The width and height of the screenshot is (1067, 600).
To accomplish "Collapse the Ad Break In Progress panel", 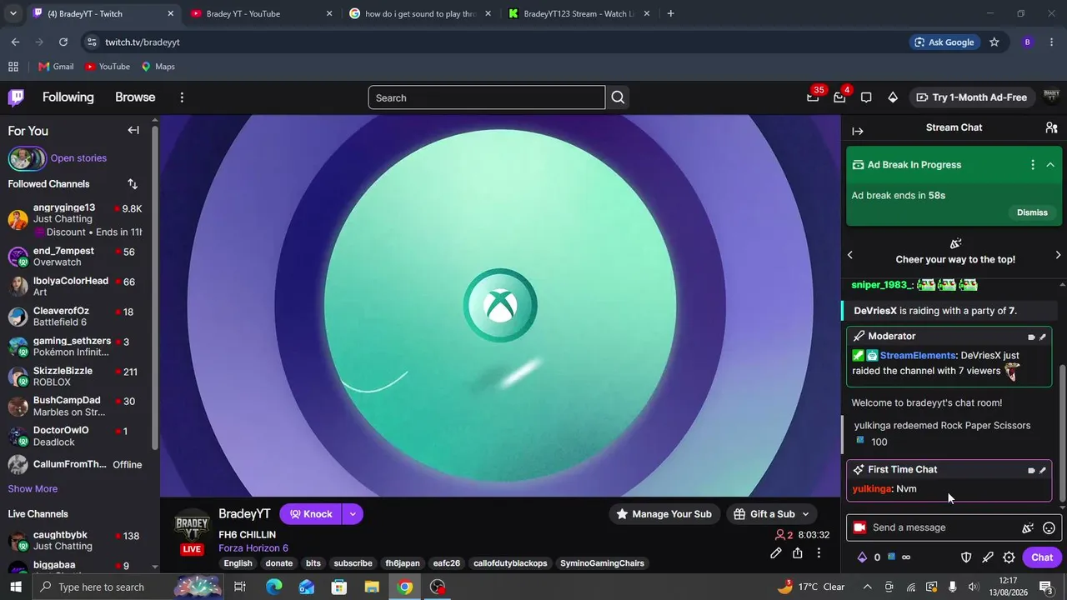I will 1050,165.
